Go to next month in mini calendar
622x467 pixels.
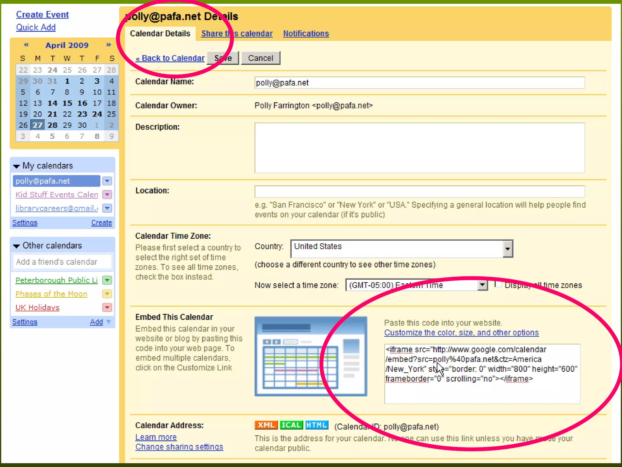click(x=108, y=45)
